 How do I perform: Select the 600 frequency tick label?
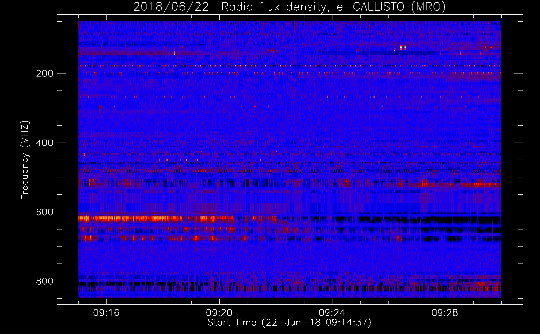[x=45, y=212]
